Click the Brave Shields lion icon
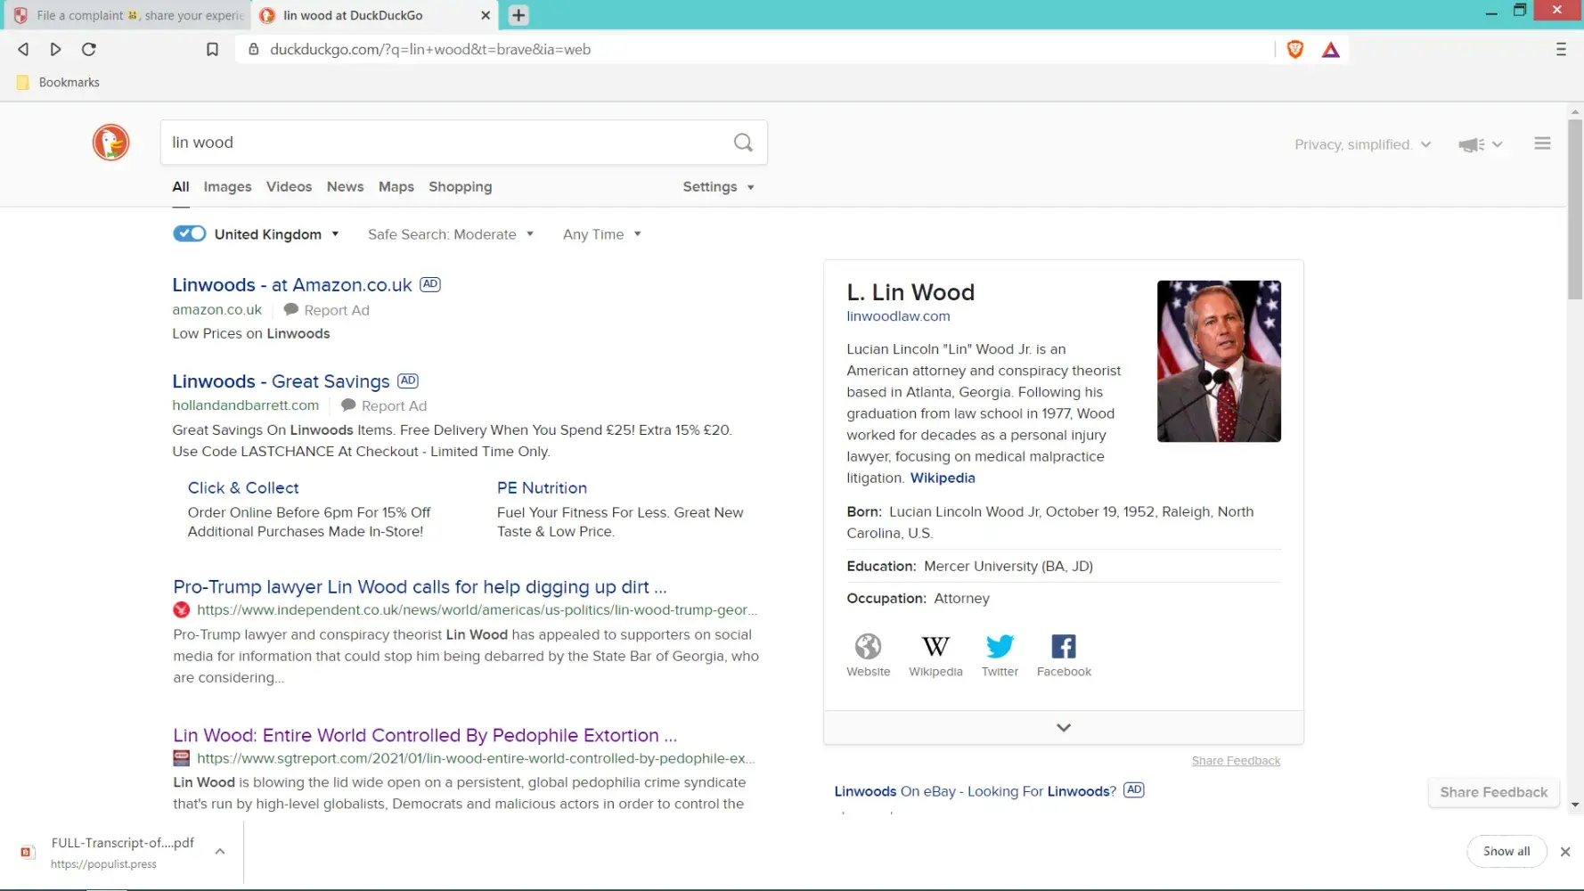This screenshot has height=891, width=1584. point(1294,50)
